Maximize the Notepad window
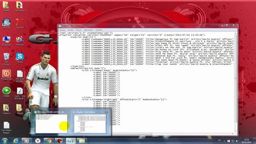The height and width of the screenshot is (144, 256). tap(227, 25)
